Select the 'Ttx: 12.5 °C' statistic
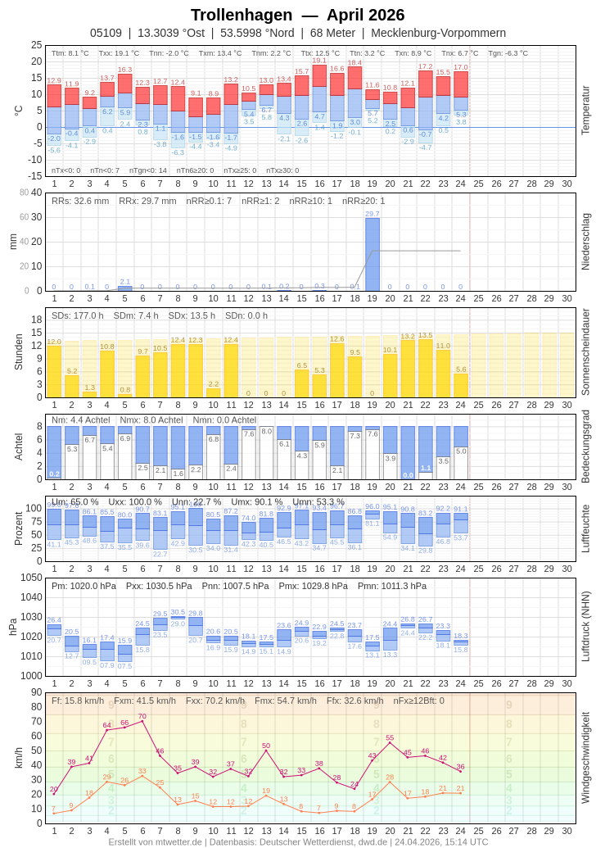 pos(320,53)
